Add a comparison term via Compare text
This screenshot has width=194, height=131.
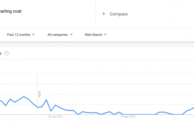tap(119, 14)
